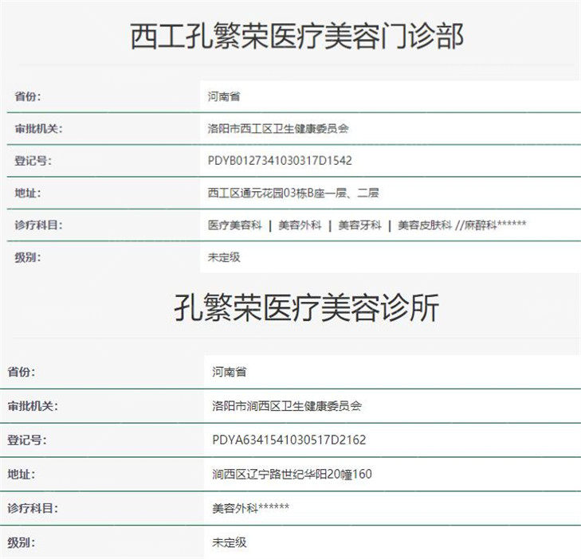Screen dimensions: 581x559
Task: Click 美容外科****** in second clinic's subjects
Action: pyautogui.click(x=250, y=508)
